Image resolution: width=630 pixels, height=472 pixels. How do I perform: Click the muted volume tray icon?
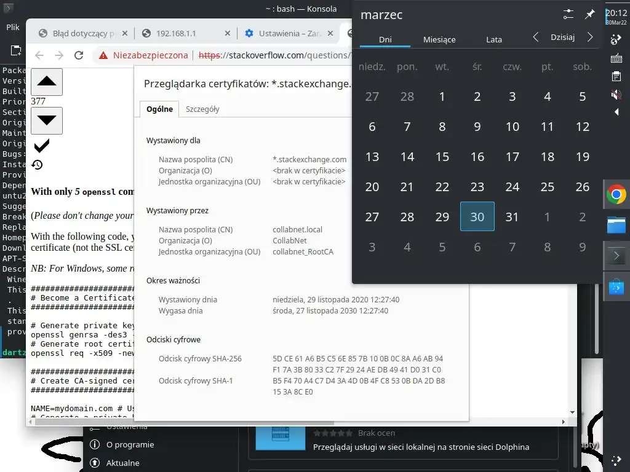click(616, 95)
